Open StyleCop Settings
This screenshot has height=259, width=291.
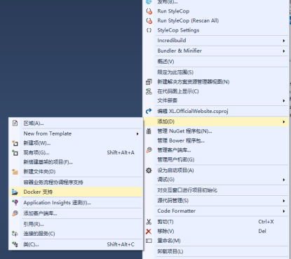point(178,30)
